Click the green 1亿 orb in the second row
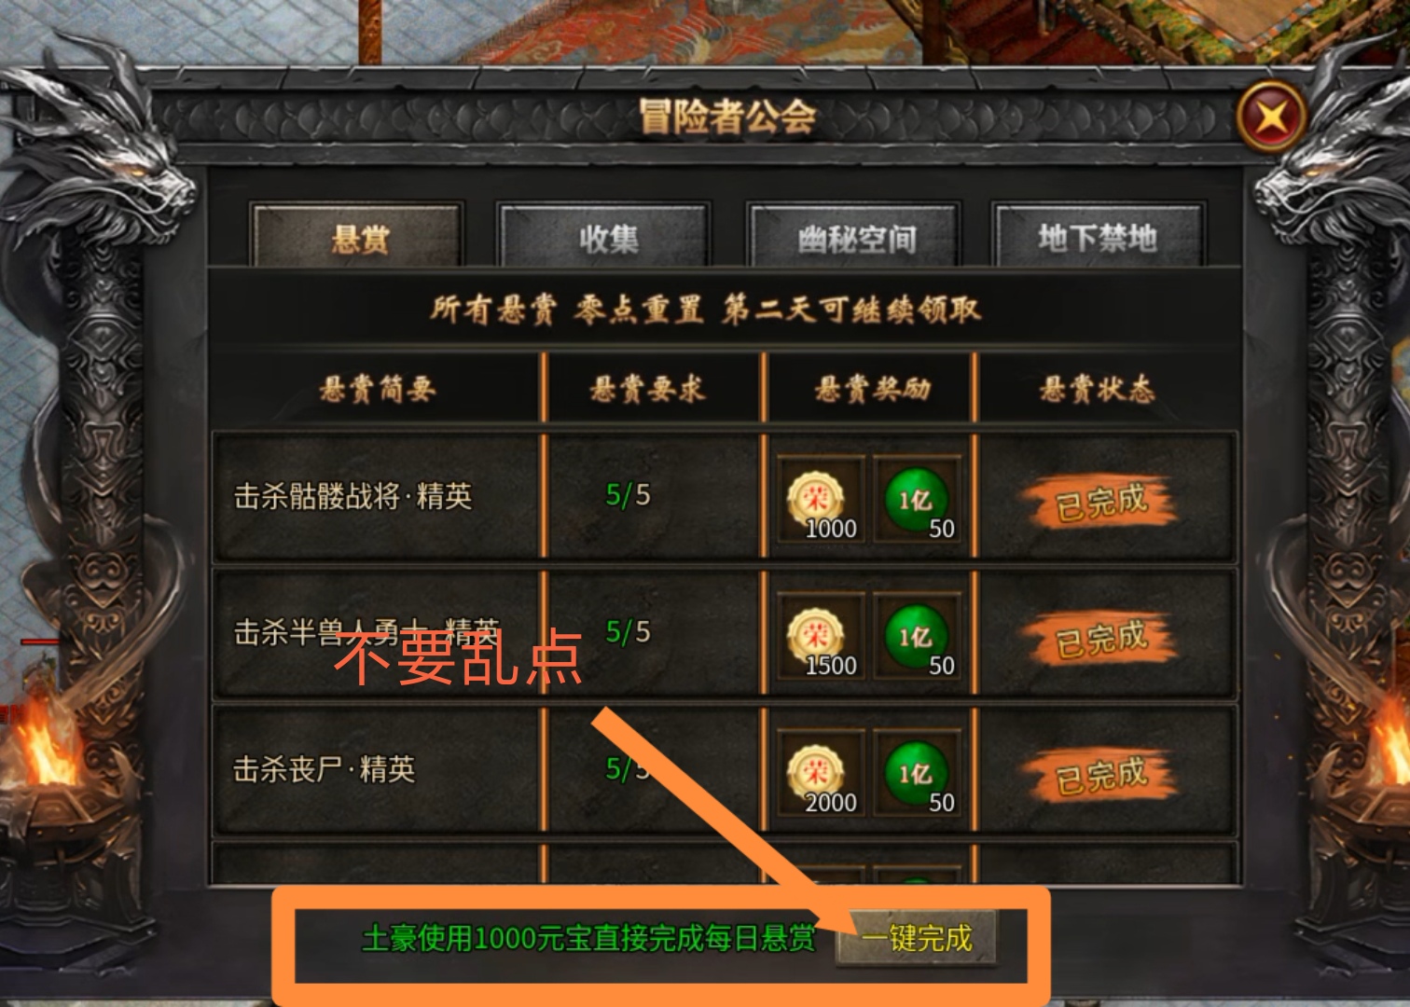The width and height of the screenshot is (1410, 1007). (916, 637)
